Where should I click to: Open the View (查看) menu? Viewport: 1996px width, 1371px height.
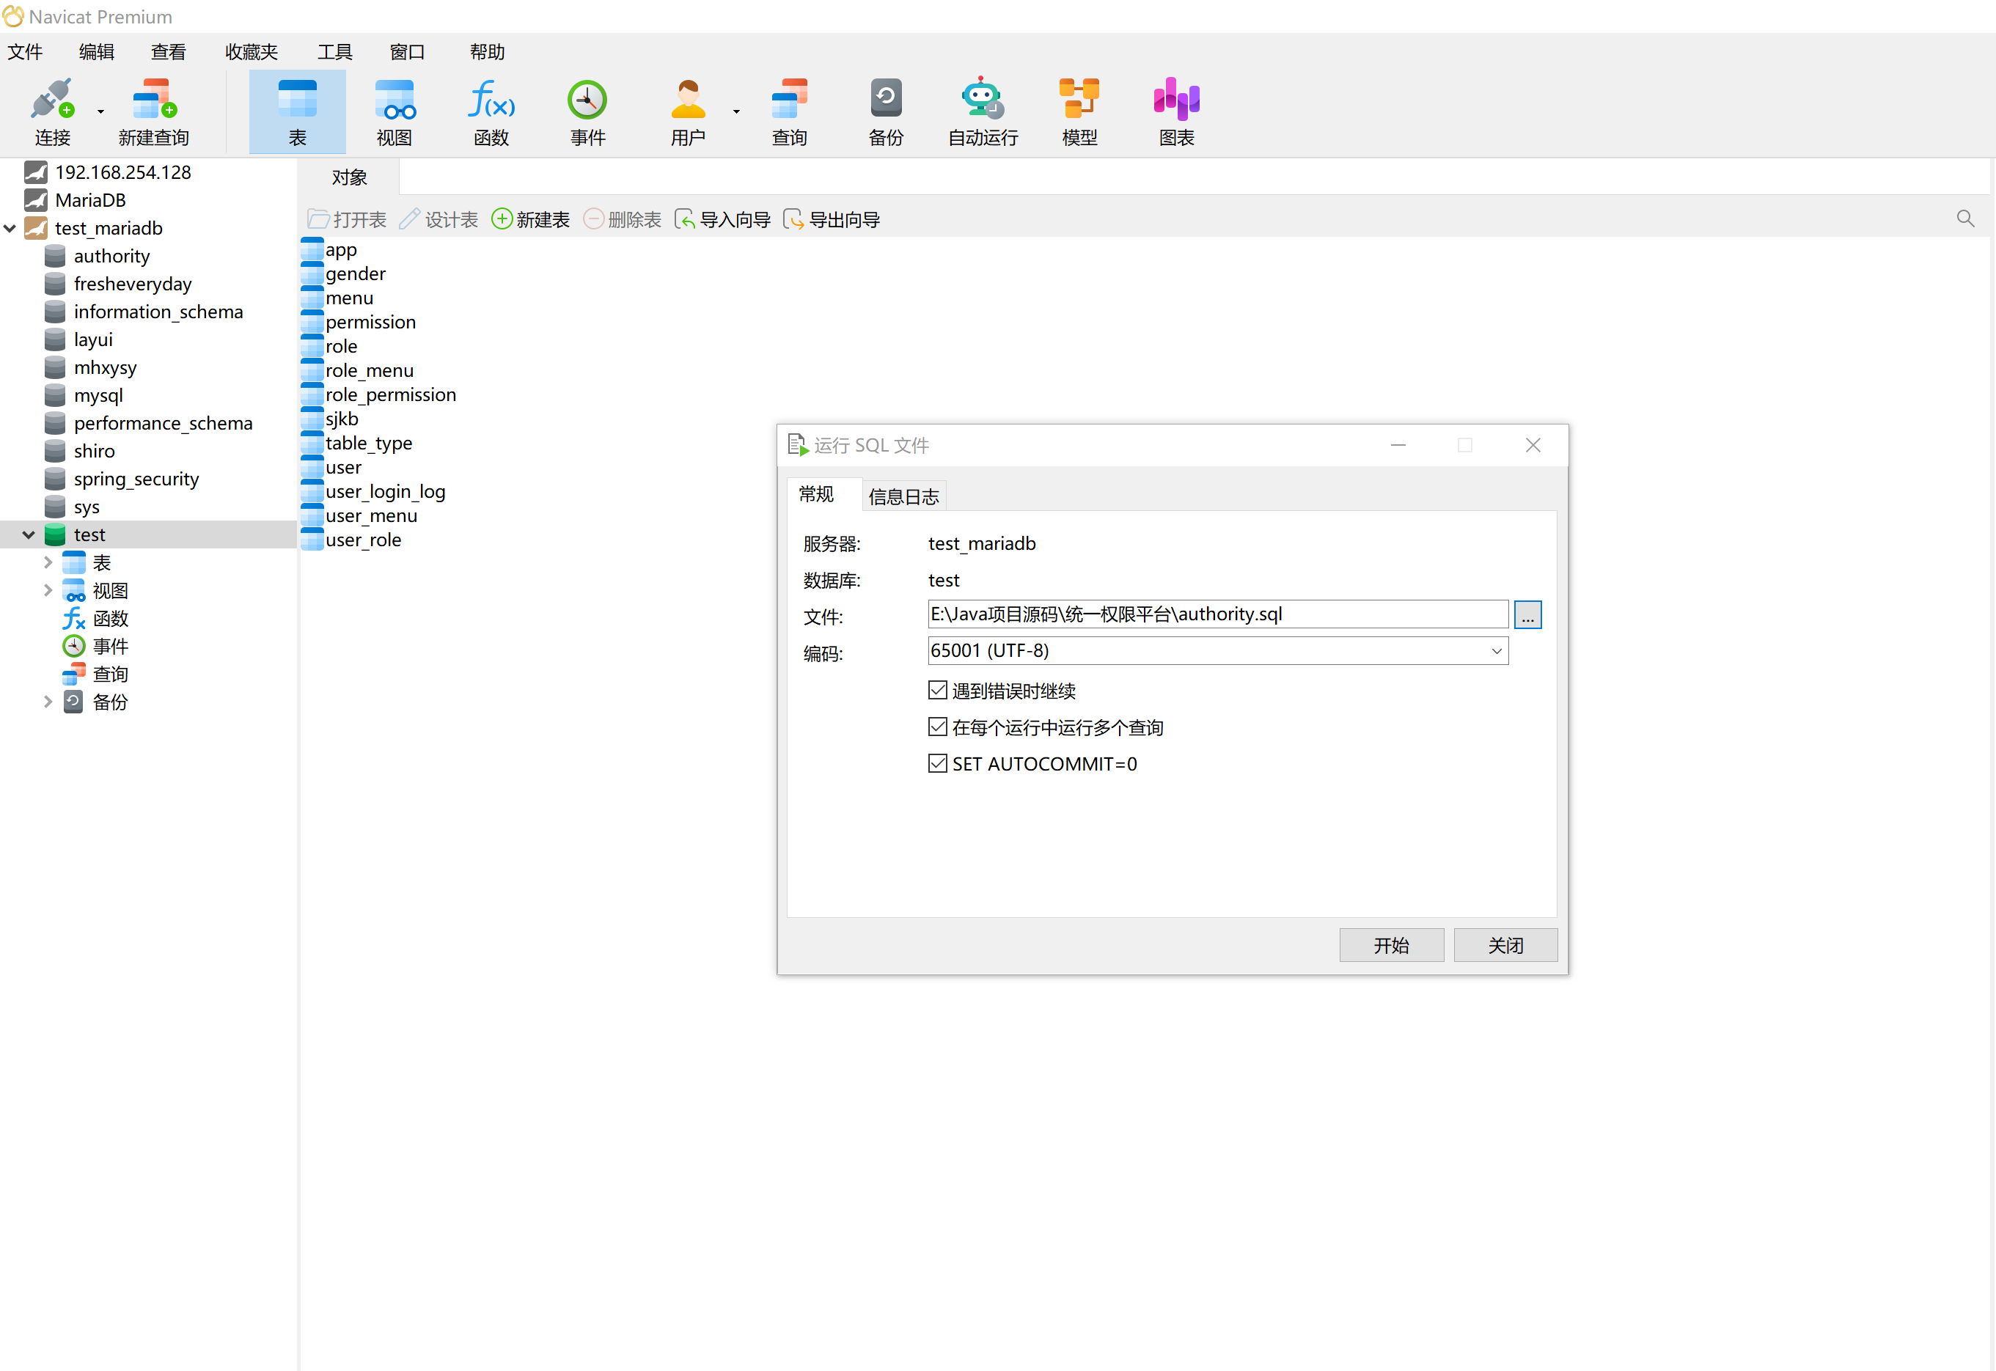[169, 51]
